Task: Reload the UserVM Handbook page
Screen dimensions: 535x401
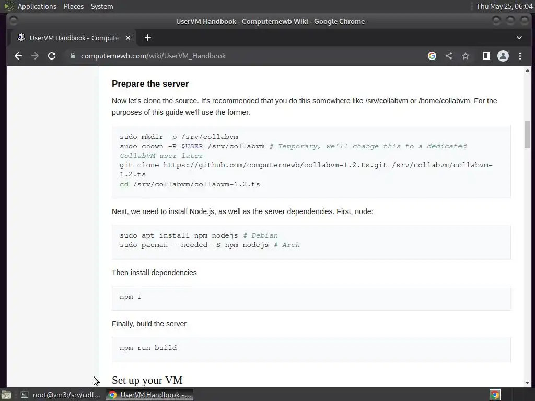Action: 52,56
